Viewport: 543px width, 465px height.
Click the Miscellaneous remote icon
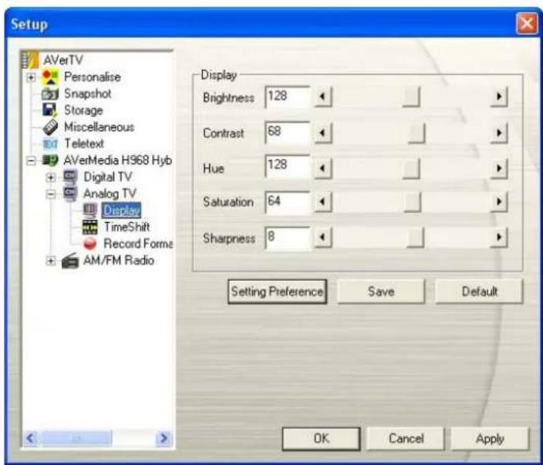[50, 126]
